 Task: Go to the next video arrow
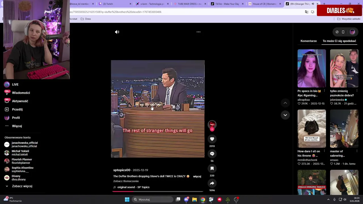(285, 115)
